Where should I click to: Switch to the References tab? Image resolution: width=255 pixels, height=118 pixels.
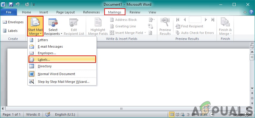point(91,12)
